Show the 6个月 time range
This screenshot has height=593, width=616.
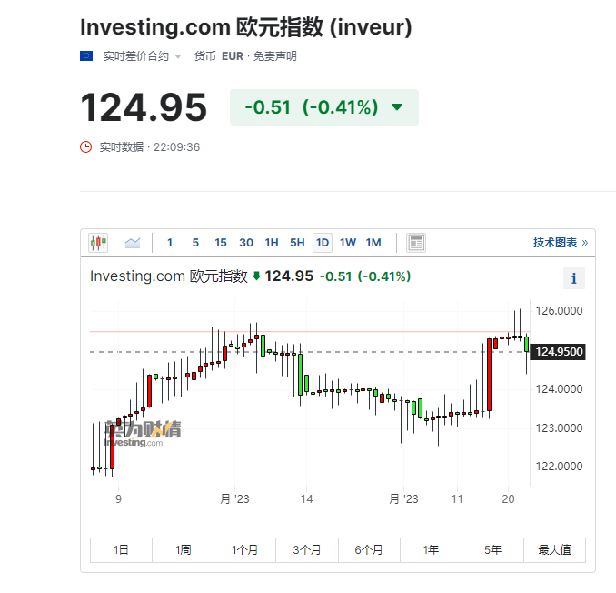(x=369, y=549)
